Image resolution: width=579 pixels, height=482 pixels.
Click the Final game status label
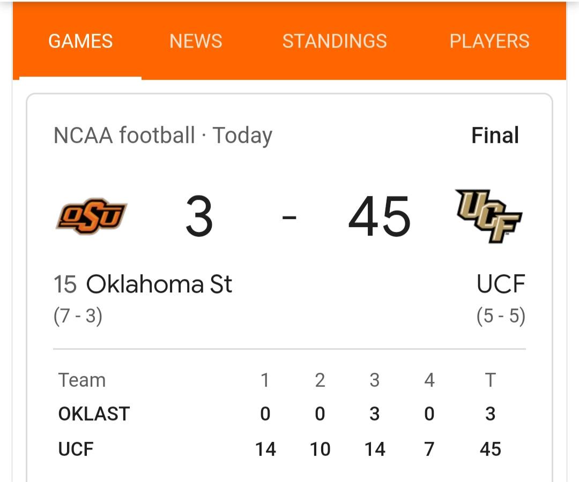click(495, 135)
